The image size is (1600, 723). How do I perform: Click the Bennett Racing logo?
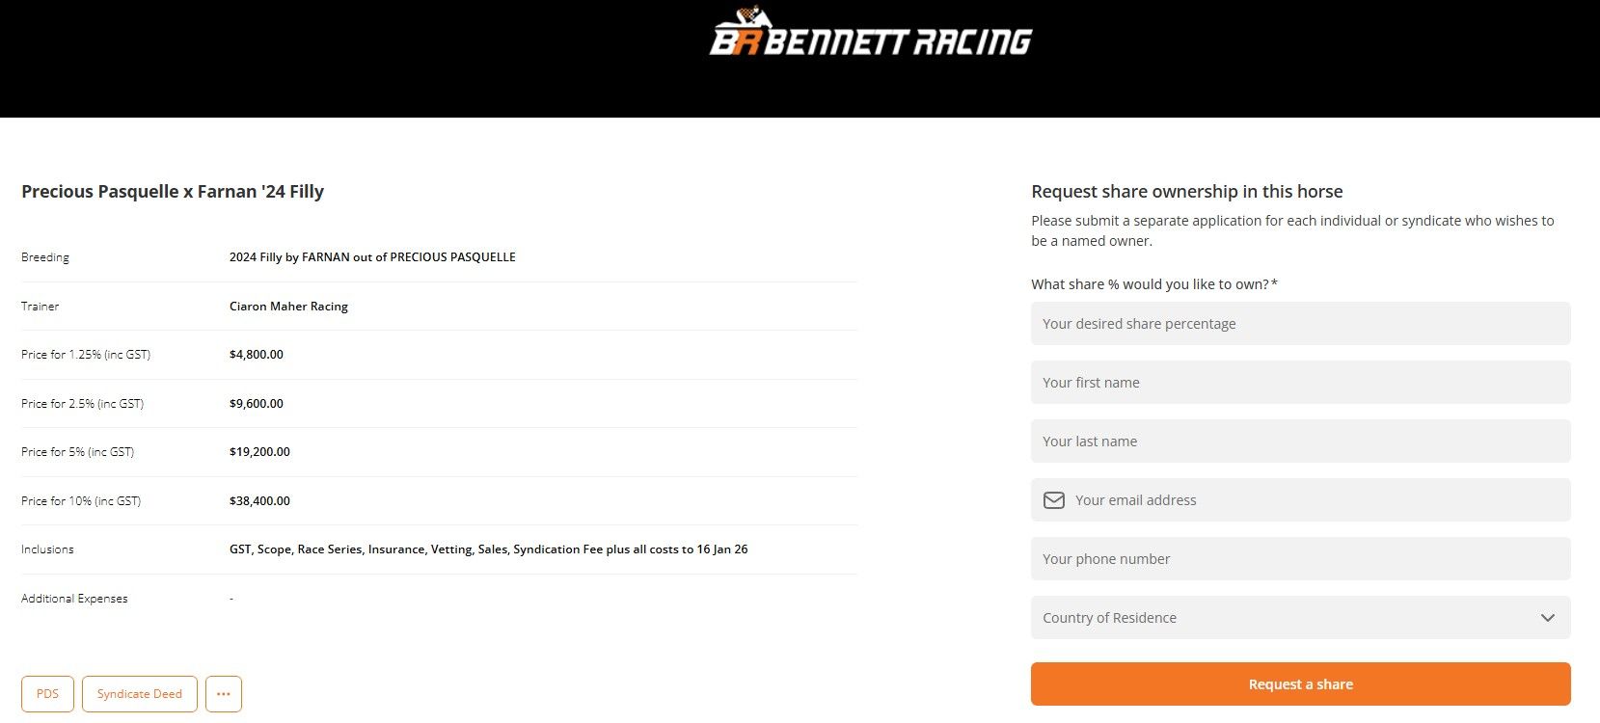click(870, 37)
